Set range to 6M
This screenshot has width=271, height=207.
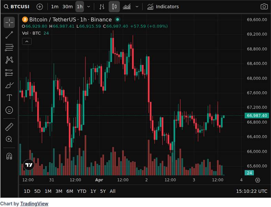tap(70, 191)
